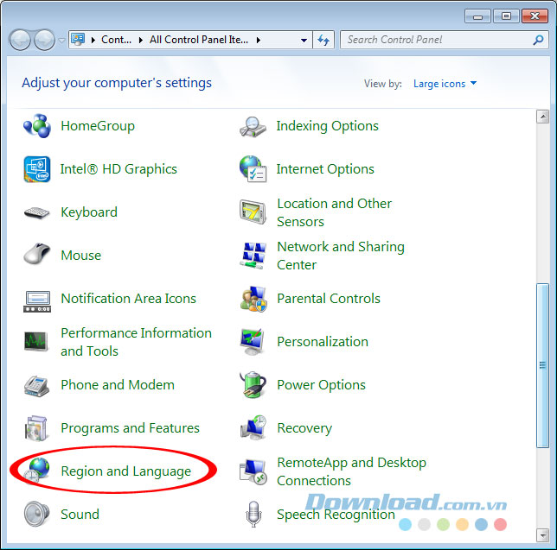Open RemoteApp and Desktop Connections link
The image size is (557, 550).
[351, 471]
